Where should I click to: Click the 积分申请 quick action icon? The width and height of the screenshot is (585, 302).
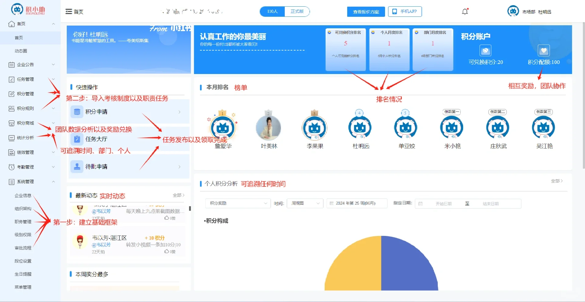pyautogui.click(x=77, y=112)
